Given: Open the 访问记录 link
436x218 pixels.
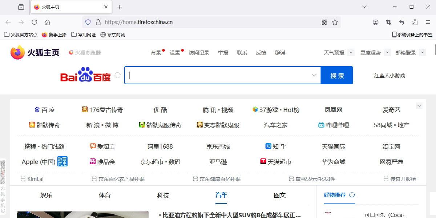Looking at the screenshot, I should point(199,53).
